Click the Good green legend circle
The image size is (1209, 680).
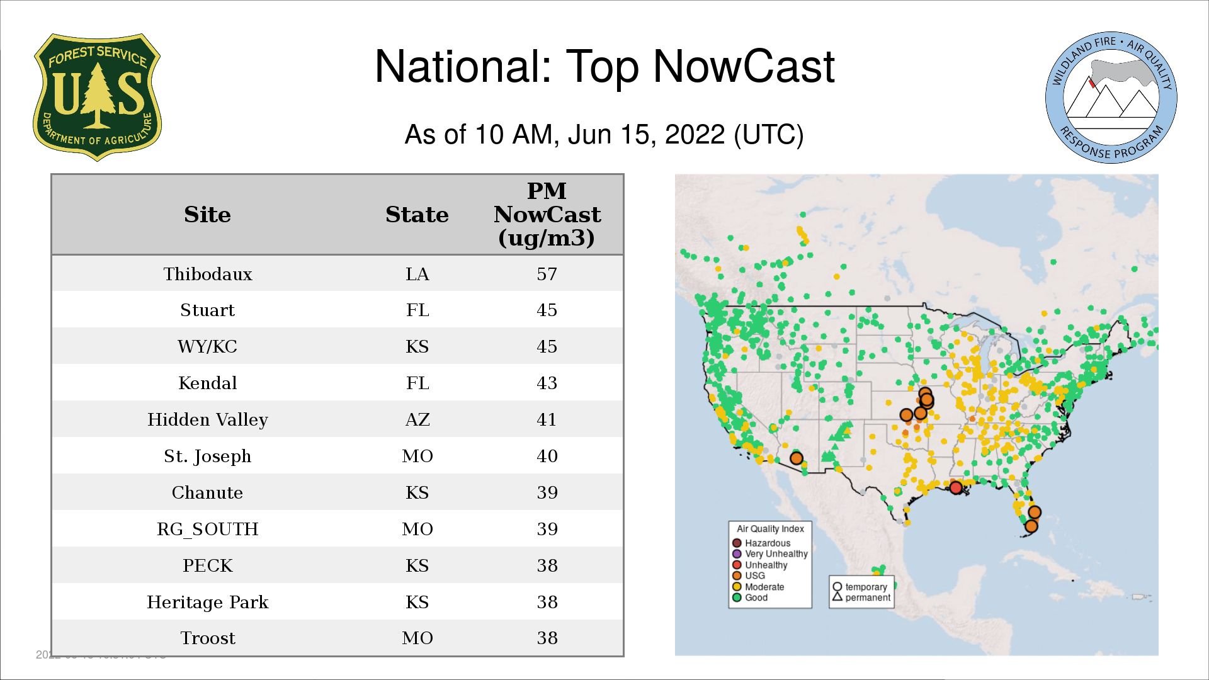737,598
